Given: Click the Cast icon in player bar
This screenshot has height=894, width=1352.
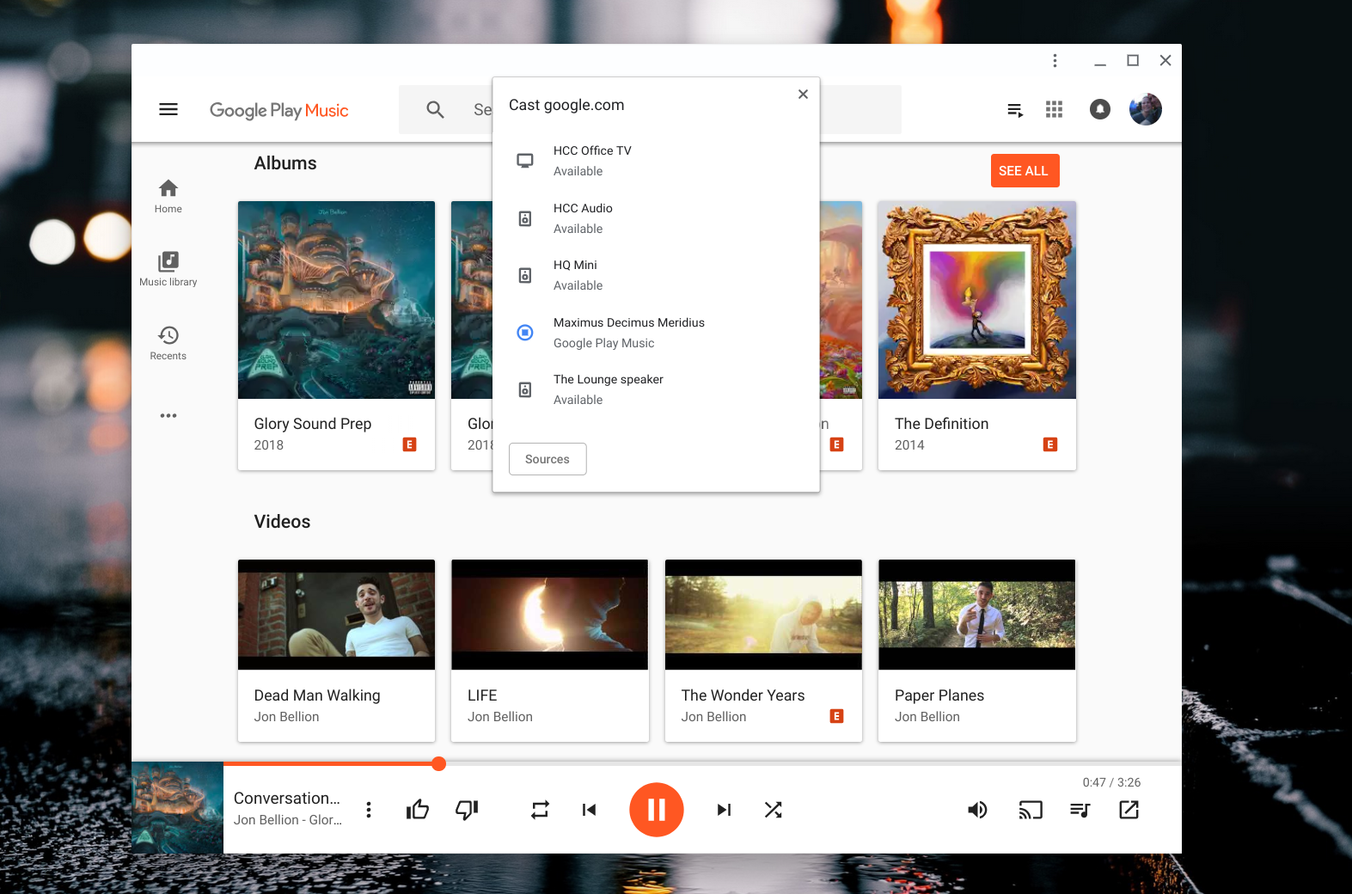Looking at the screenshot, I should [1031, 810].
